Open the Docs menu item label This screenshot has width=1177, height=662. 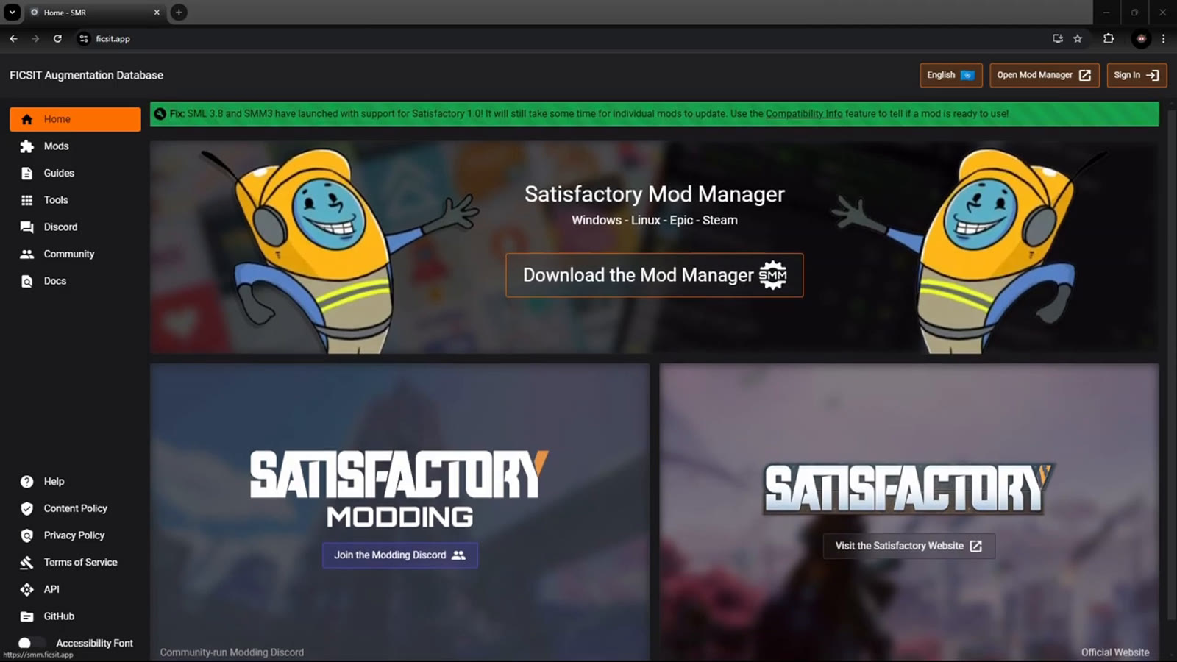pyautogui.click(x=55, y=281)
